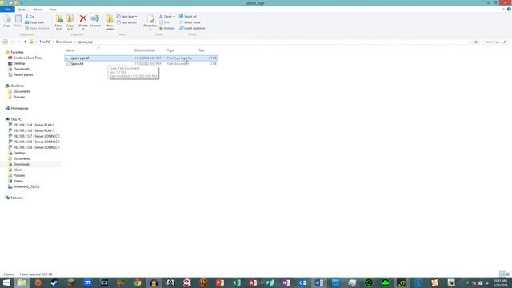512x288 pixels.
Task: Open the New item dropdown
Action: (126, 16)
